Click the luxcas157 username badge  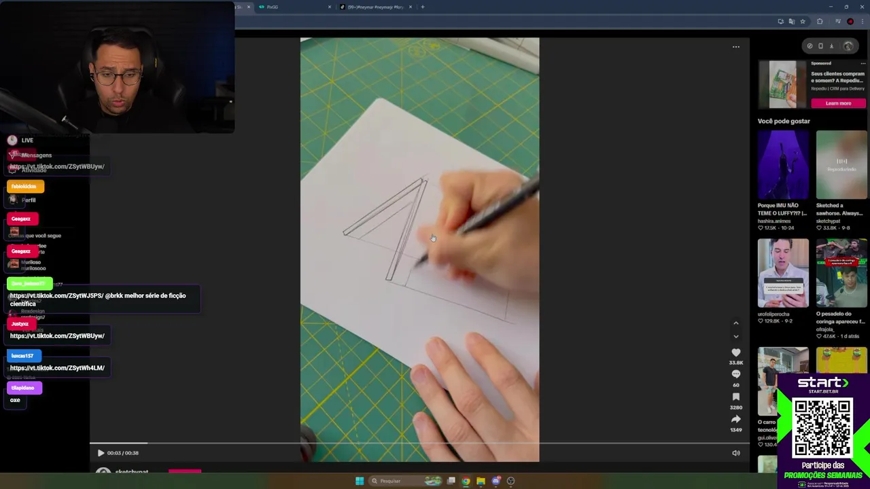coord(24,356)
